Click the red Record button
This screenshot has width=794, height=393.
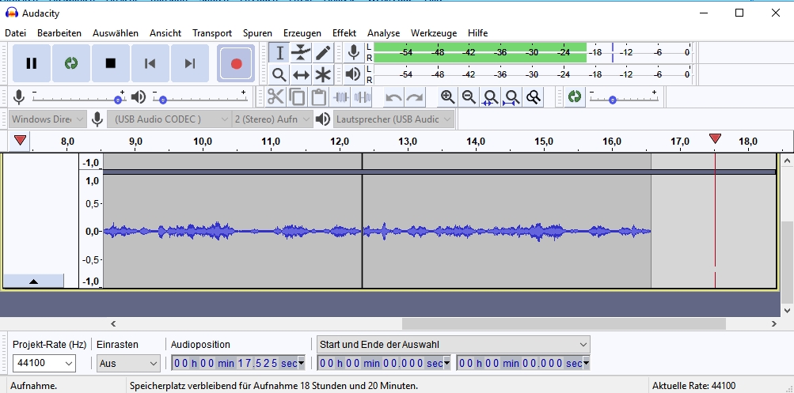[236, 63]
